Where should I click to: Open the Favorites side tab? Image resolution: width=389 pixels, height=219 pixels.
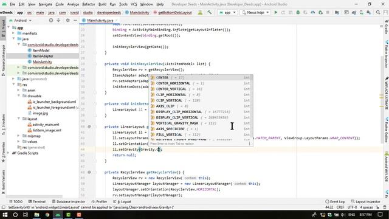click(3, 152)
